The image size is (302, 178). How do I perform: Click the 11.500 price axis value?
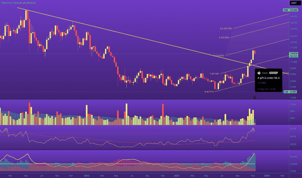(x=294, y=62)
